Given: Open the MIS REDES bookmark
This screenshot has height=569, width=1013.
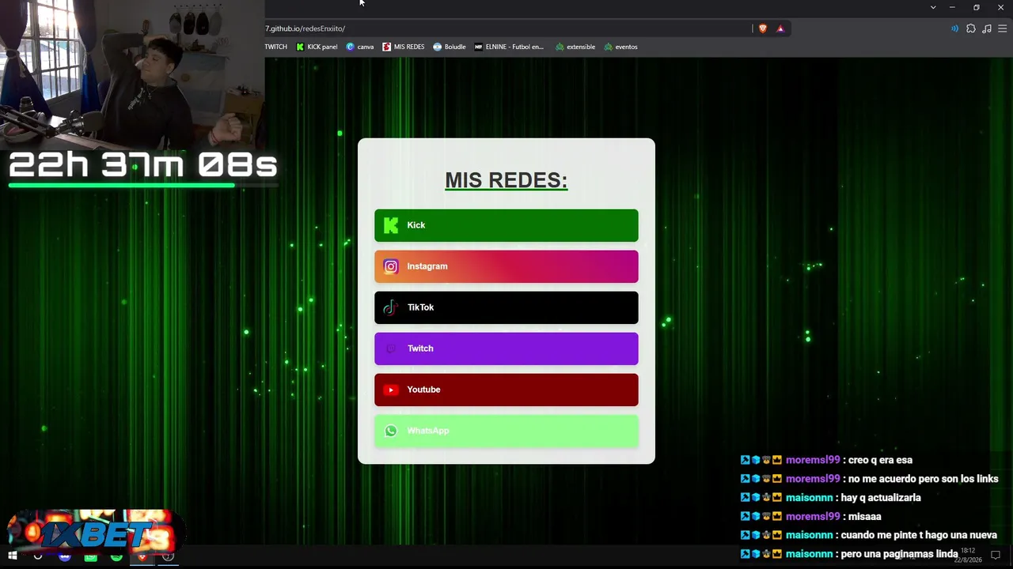Looking at the screenshot, I should pyautogui.click(x=404, y=47).
